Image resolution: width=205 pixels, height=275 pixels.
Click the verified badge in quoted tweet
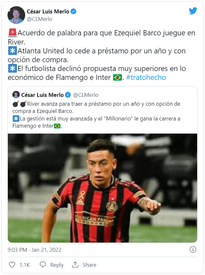68,95
